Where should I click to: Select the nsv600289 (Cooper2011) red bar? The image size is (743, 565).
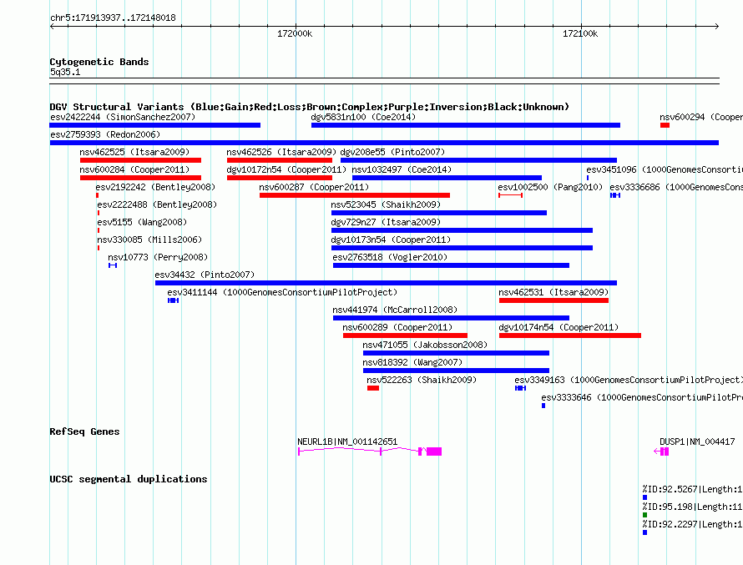pos(405,335)
